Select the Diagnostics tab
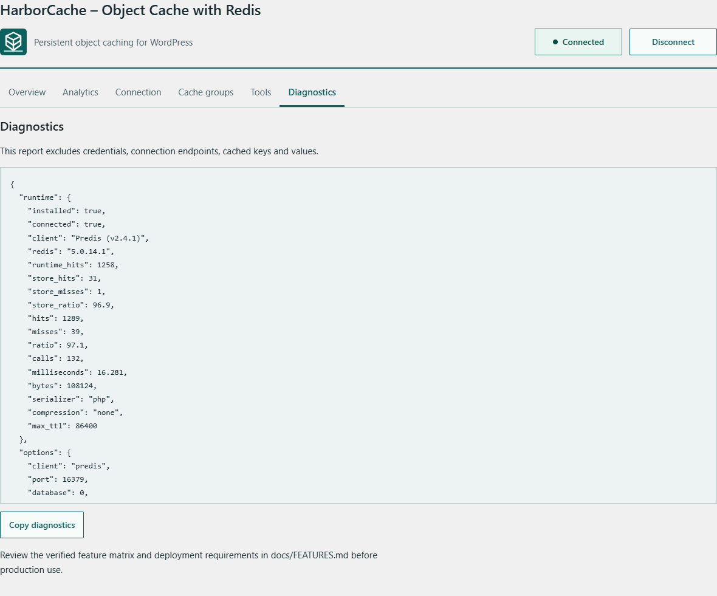 pyautogui.click(x=312, y=92)
